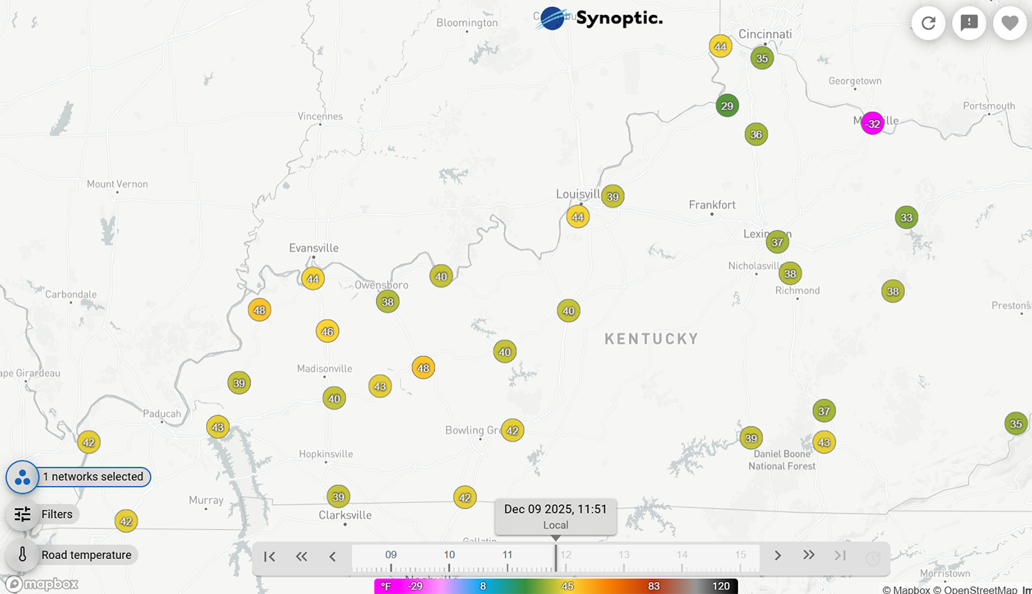Toggle the Road temperature layer

[x=87, y=554]
